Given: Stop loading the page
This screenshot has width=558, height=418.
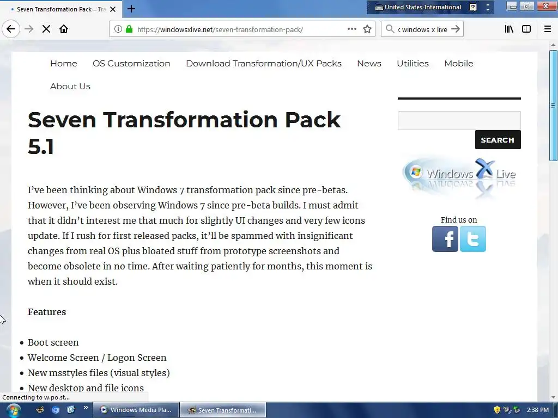Looking at the screenshot, I should [x=46, y=29].
